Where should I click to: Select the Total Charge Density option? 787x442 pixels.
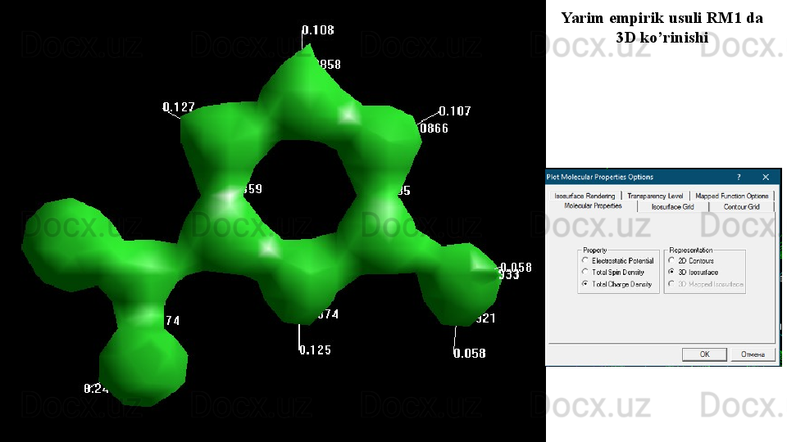tap(585, 284)
